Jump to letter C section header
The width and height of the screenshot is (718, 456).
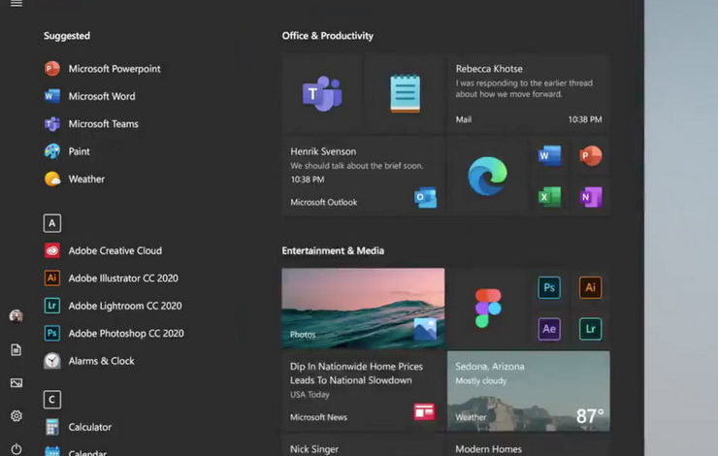pyautogui.click(x=52, y=400)
